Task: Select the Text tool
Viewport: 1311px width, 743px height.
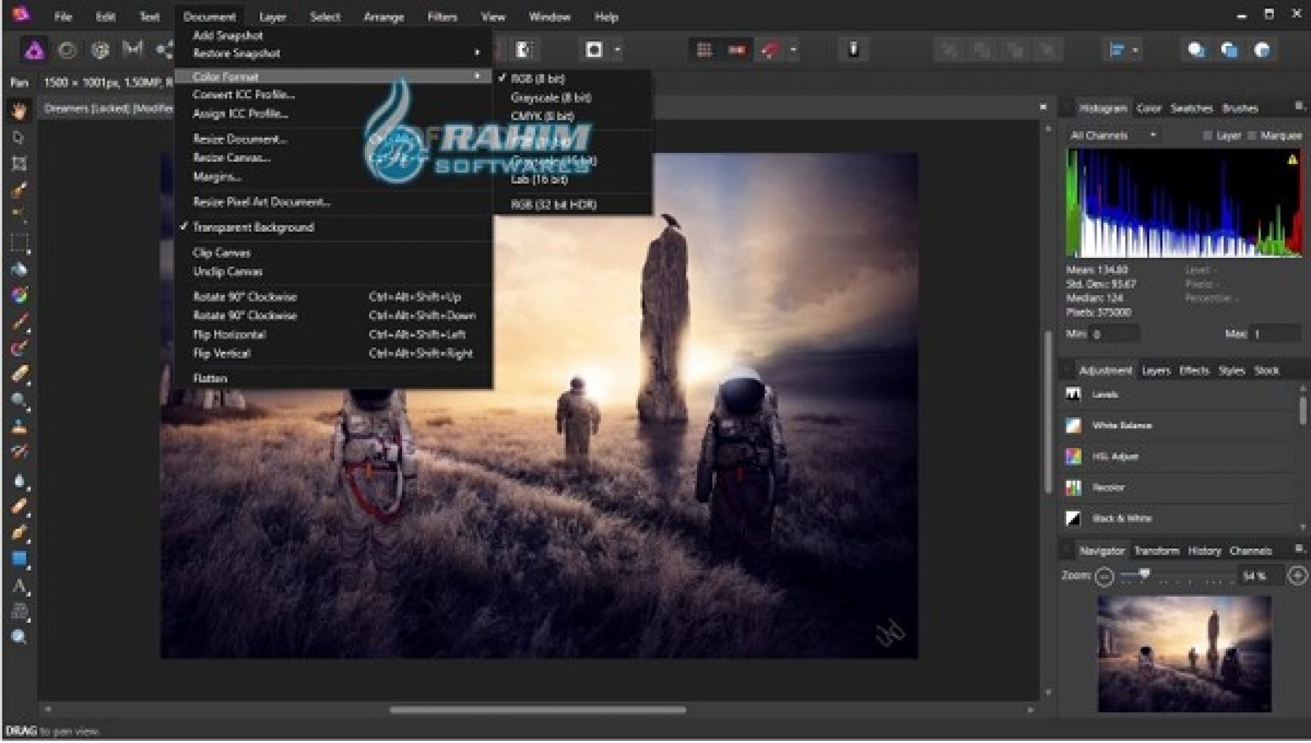Action: click(19, 586)
